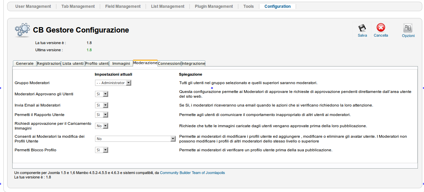
Task: Click the Invia Email ai Moderatori label
Action: click(x=37, y=105)
